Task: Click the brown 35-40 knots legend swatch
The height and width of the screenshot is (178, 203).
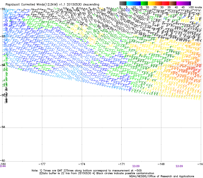Action: (173, 3)
